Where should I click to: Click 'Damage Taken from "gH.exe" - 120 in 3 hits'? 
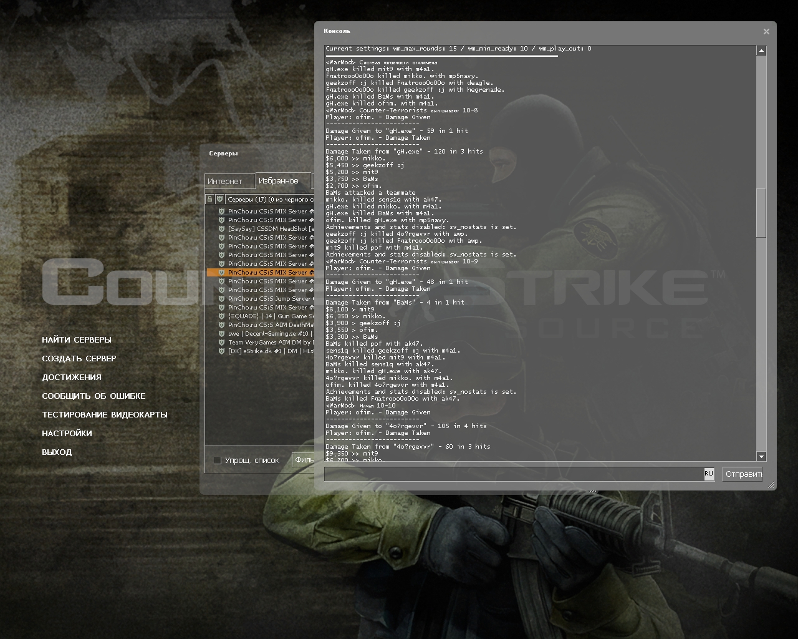[404, 152]
